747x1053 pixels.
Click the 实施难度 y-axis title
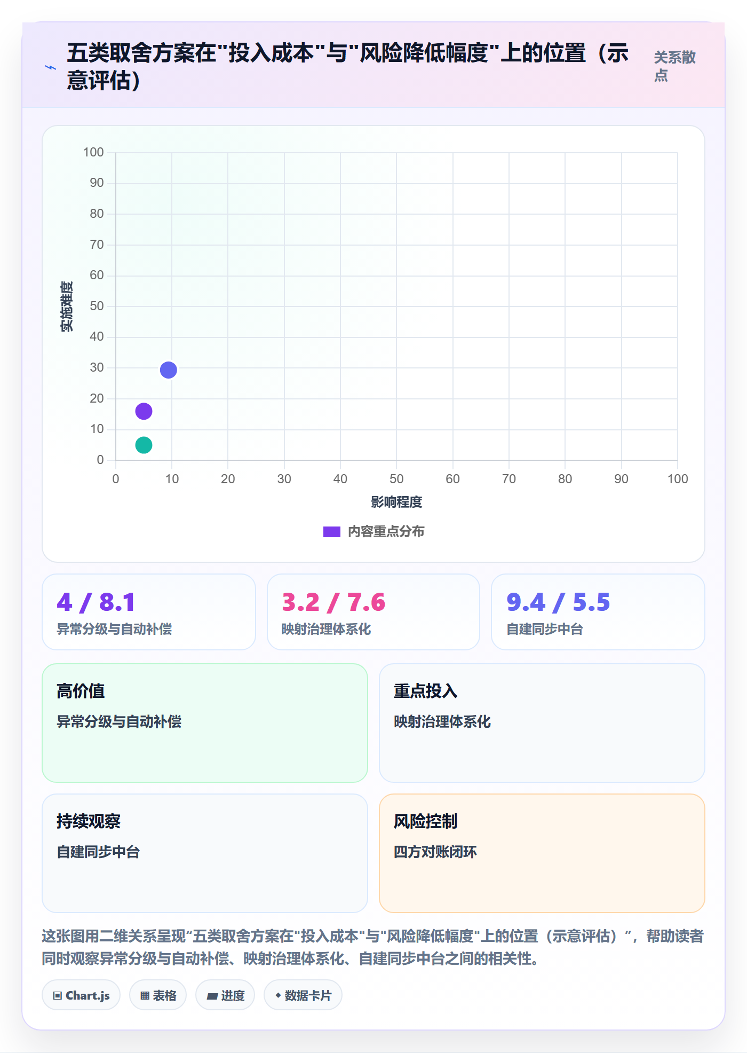point(67,307)
